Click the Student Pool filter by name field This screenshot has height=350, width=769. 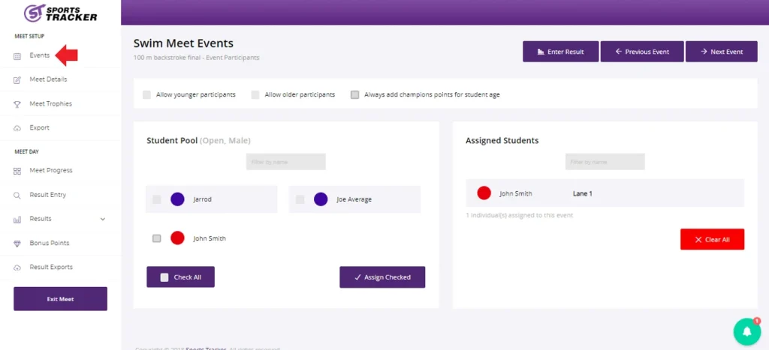285,162
